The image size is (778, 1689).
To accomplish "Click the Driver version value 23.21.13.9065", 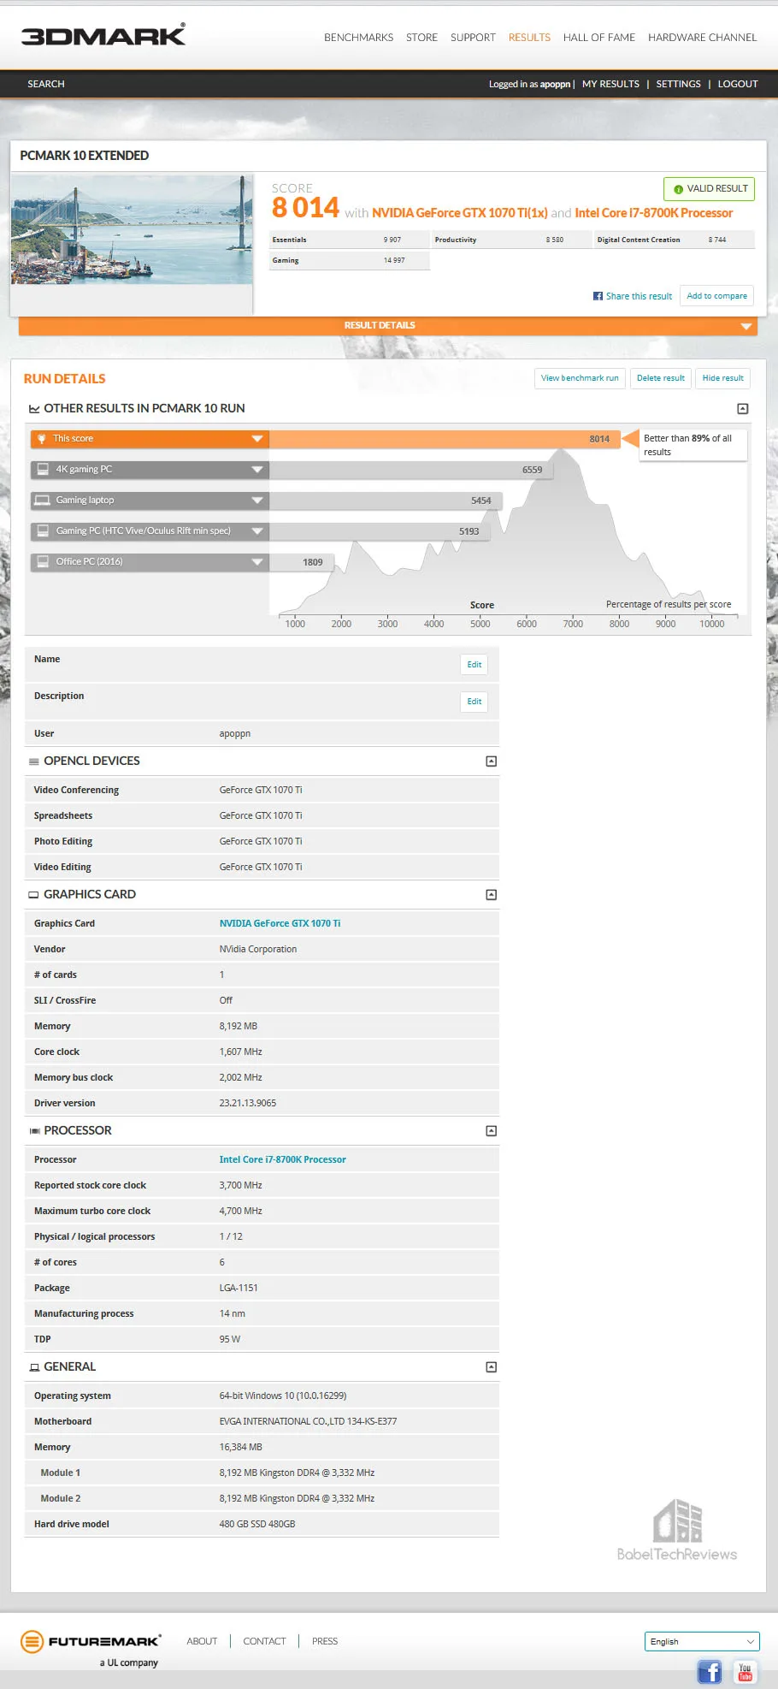I will click(247, 1104).
